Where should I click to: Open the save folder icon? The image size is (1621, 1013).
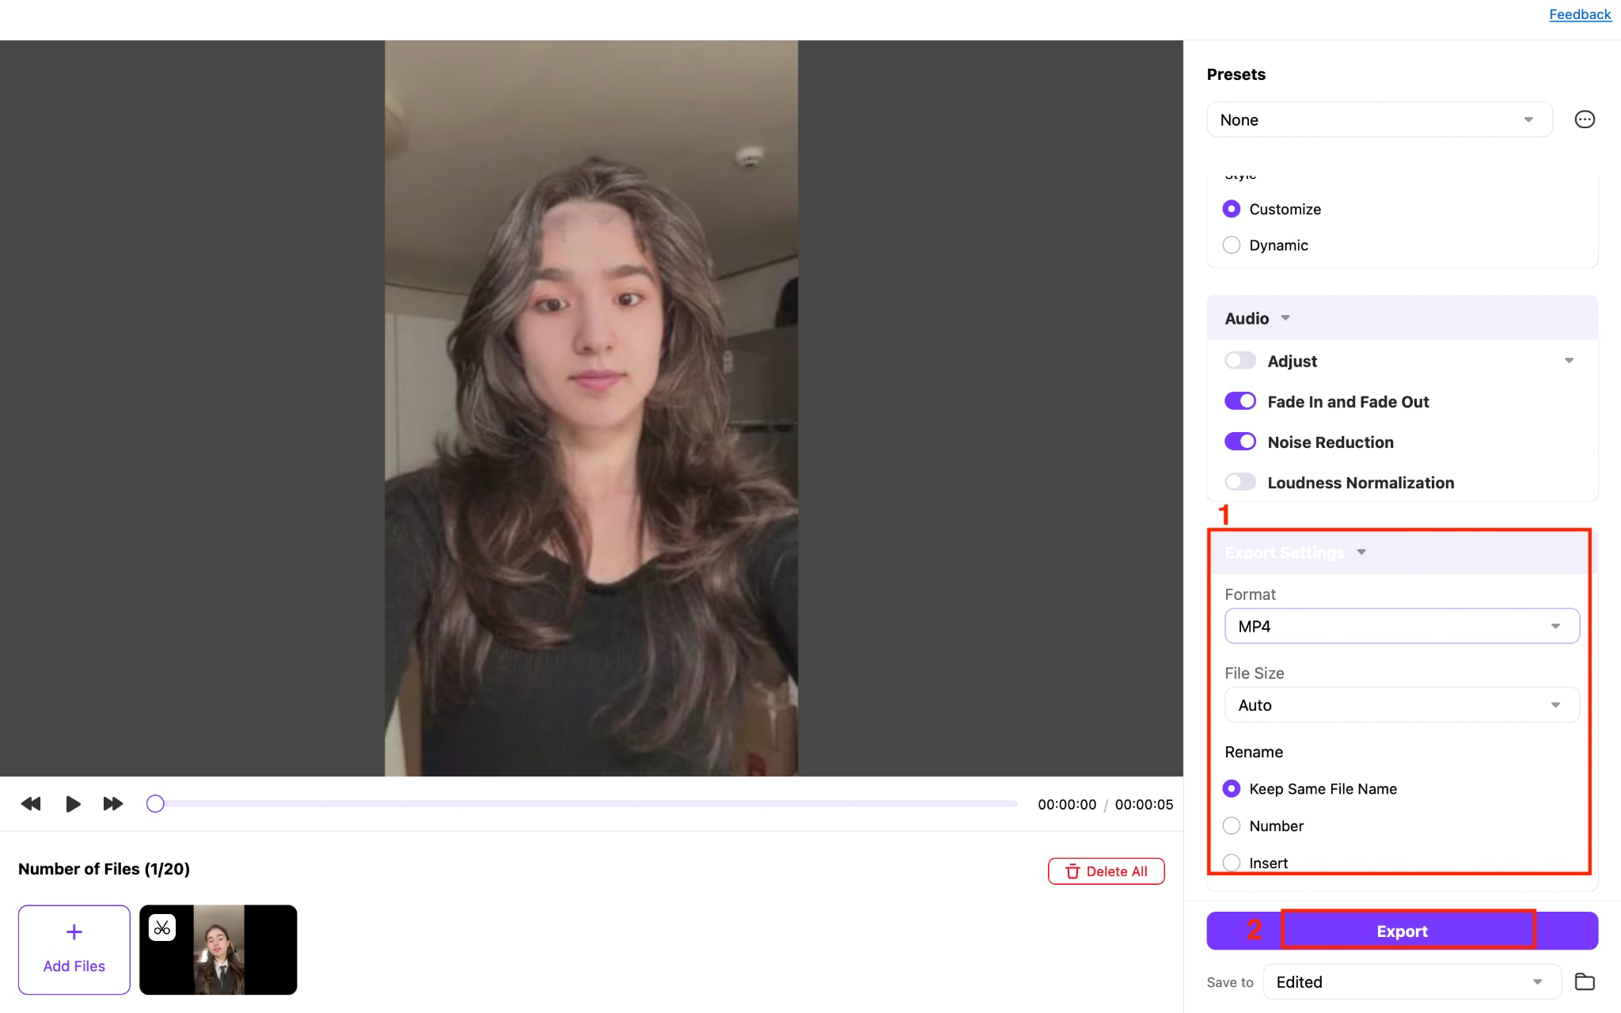(1585, 981)
